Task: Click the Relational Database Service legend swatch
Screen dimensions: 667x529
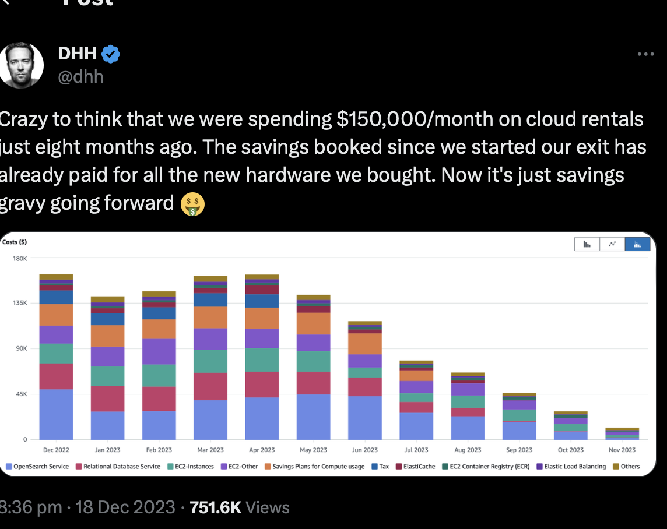Action: pos(79,467)
